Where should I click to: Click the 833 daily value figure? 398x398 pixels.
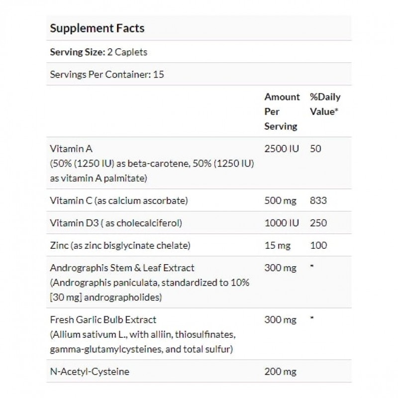[x=317, y=200]
